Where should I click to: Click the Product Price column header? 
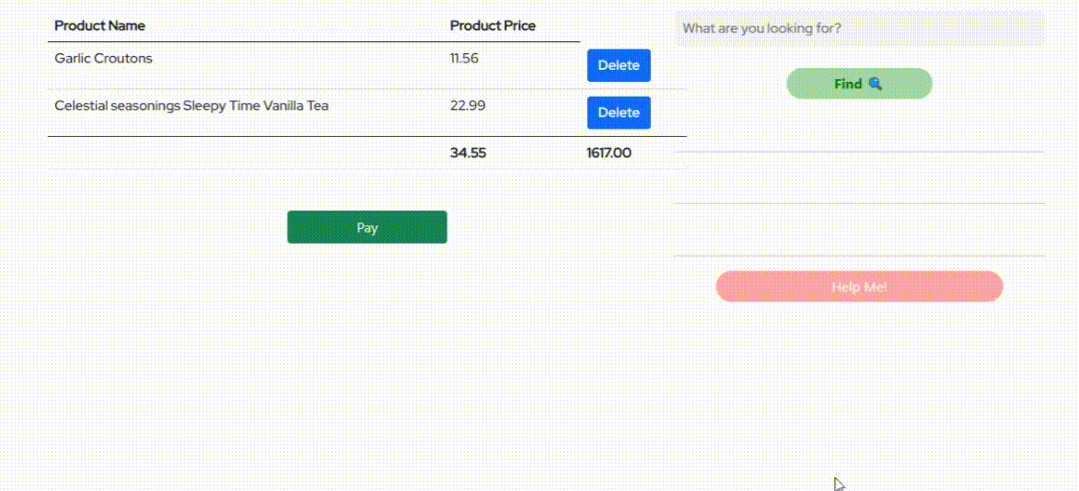[493, 26]
